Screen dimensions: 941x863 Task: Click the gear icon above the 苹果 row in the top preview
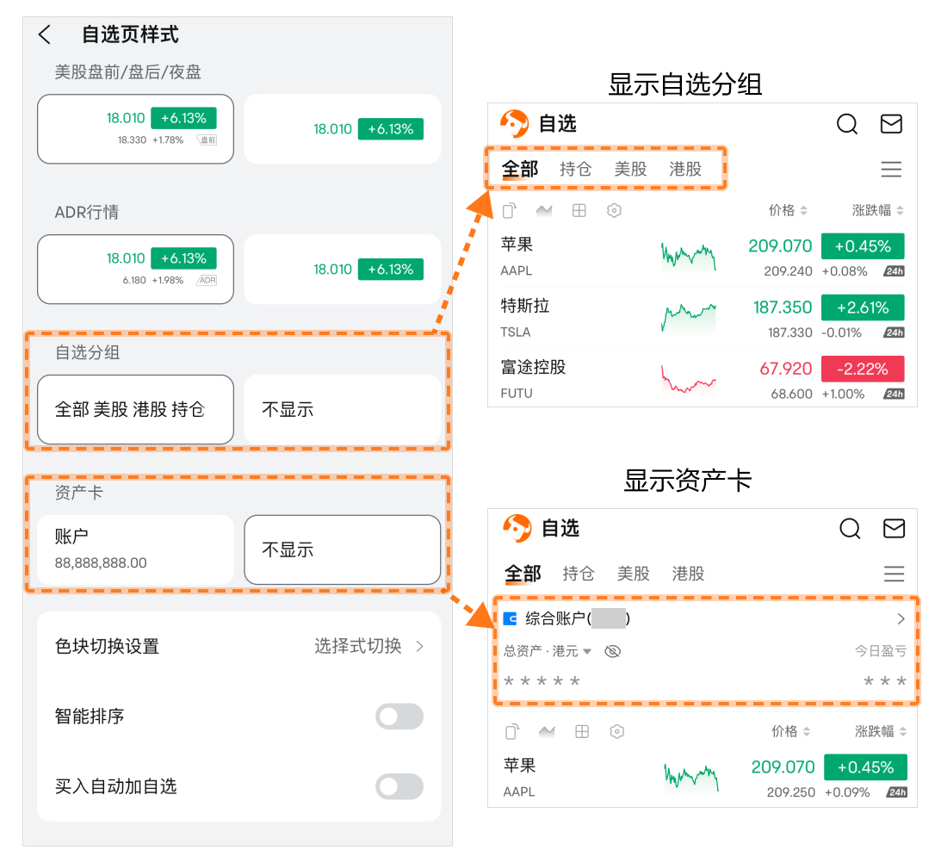tap(614, 210)
